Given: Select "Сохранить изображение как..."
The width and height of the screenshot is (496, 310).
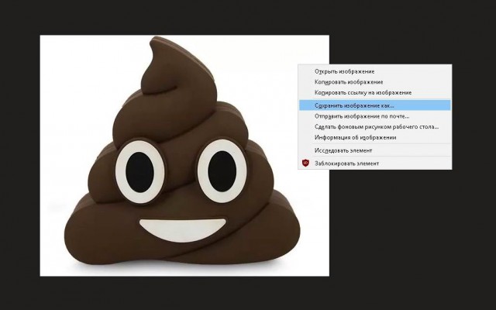Looking at the screenshot, I should click(374, 105).
